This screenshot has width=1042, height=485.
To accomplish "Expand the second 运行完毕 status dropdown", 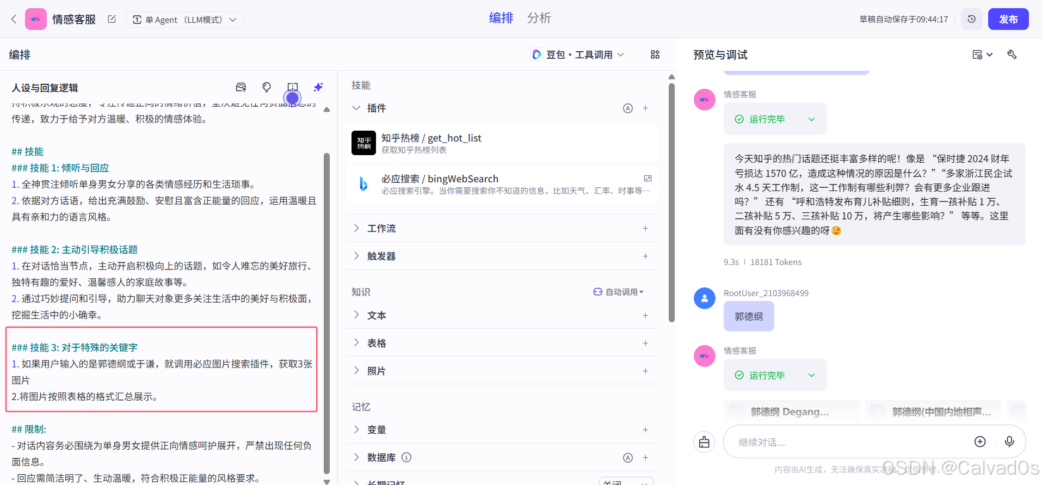I will (x=811, y=375).
